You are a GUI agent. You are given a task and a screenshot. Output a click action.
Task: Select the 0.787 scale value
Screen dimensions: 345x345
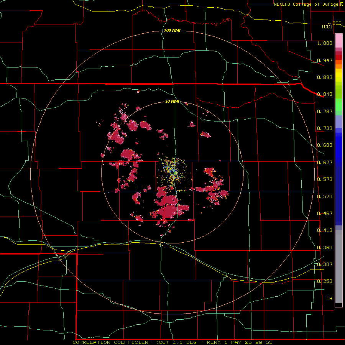[325, 111]
